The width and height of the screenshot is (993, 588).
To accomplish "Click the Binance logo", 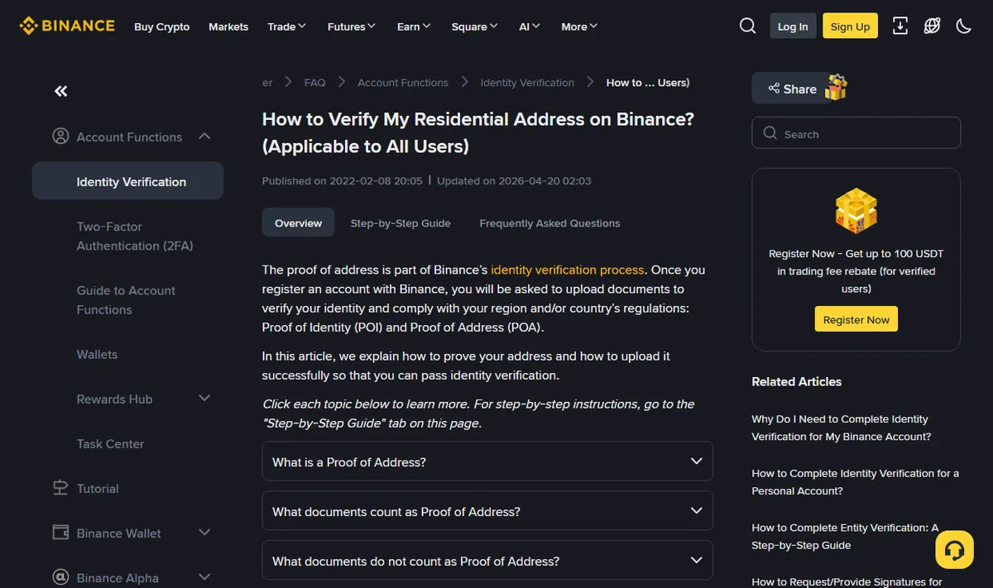I will click(x=67, y=26).
